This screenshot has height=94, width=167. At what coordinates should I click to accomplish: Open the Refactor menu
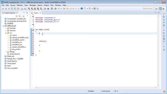click(x=20, y=5)
